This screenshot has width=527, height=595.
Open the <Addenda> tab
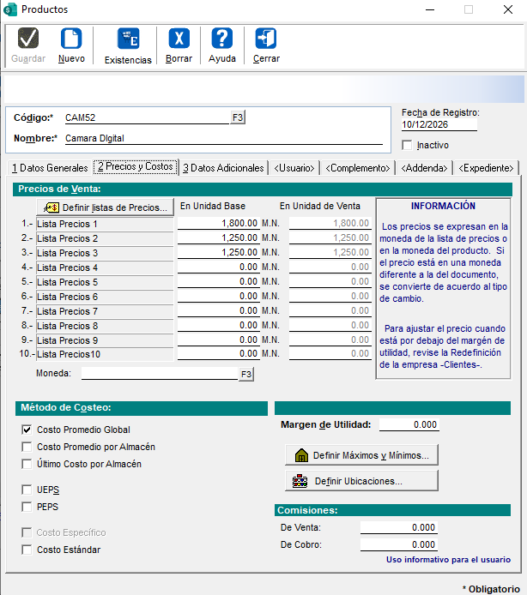click(x=424, y=168)
